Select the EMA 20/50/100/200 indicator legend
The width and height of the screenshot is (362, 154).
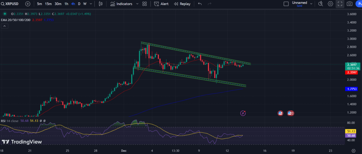point(16,20)
